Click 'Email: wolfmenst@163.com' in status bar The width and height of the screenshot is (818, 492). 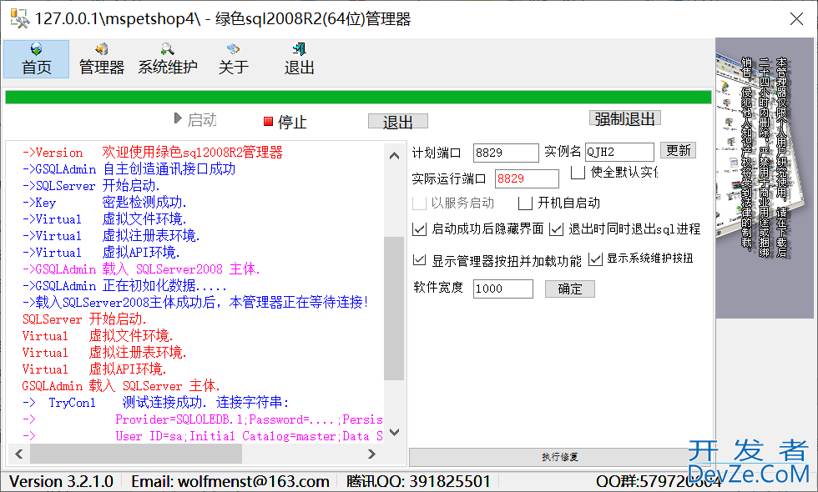tap(230, 481)
